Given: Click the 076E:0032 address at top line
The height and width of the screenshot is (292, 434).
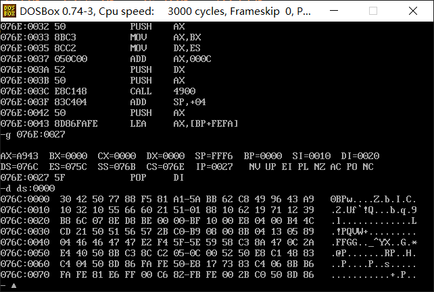Looking at the screenshot, I should pos(25,27).
